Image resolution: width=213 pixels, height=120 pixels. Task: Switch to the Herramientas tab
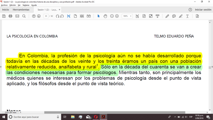point(21,10)
